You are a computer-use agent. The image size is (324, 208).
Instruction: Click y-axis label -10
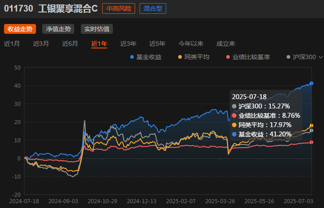(x=16, y=176)
